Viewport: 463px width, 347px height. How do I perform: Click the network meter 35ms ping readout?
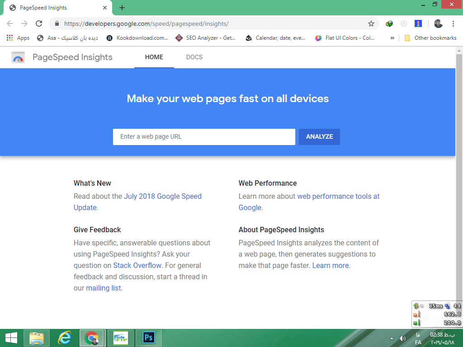coord(435,306)
